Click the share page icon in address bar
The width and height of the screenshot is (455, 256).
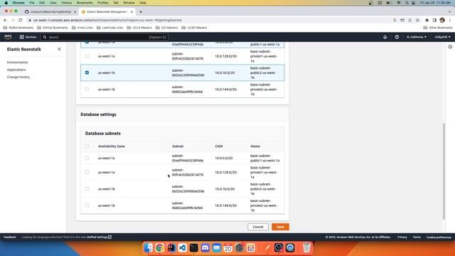pyautogui.click(x=410, y=20)
